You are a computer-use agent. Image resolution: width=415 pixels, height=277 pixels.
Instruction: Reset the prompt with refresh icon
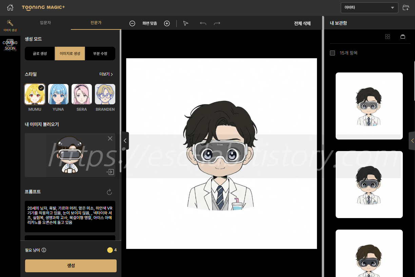[109, 192]
